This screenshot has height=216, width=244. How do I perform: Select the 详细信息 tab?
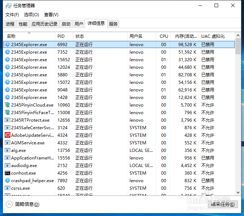pyautogui.click(x=96, y=23)
